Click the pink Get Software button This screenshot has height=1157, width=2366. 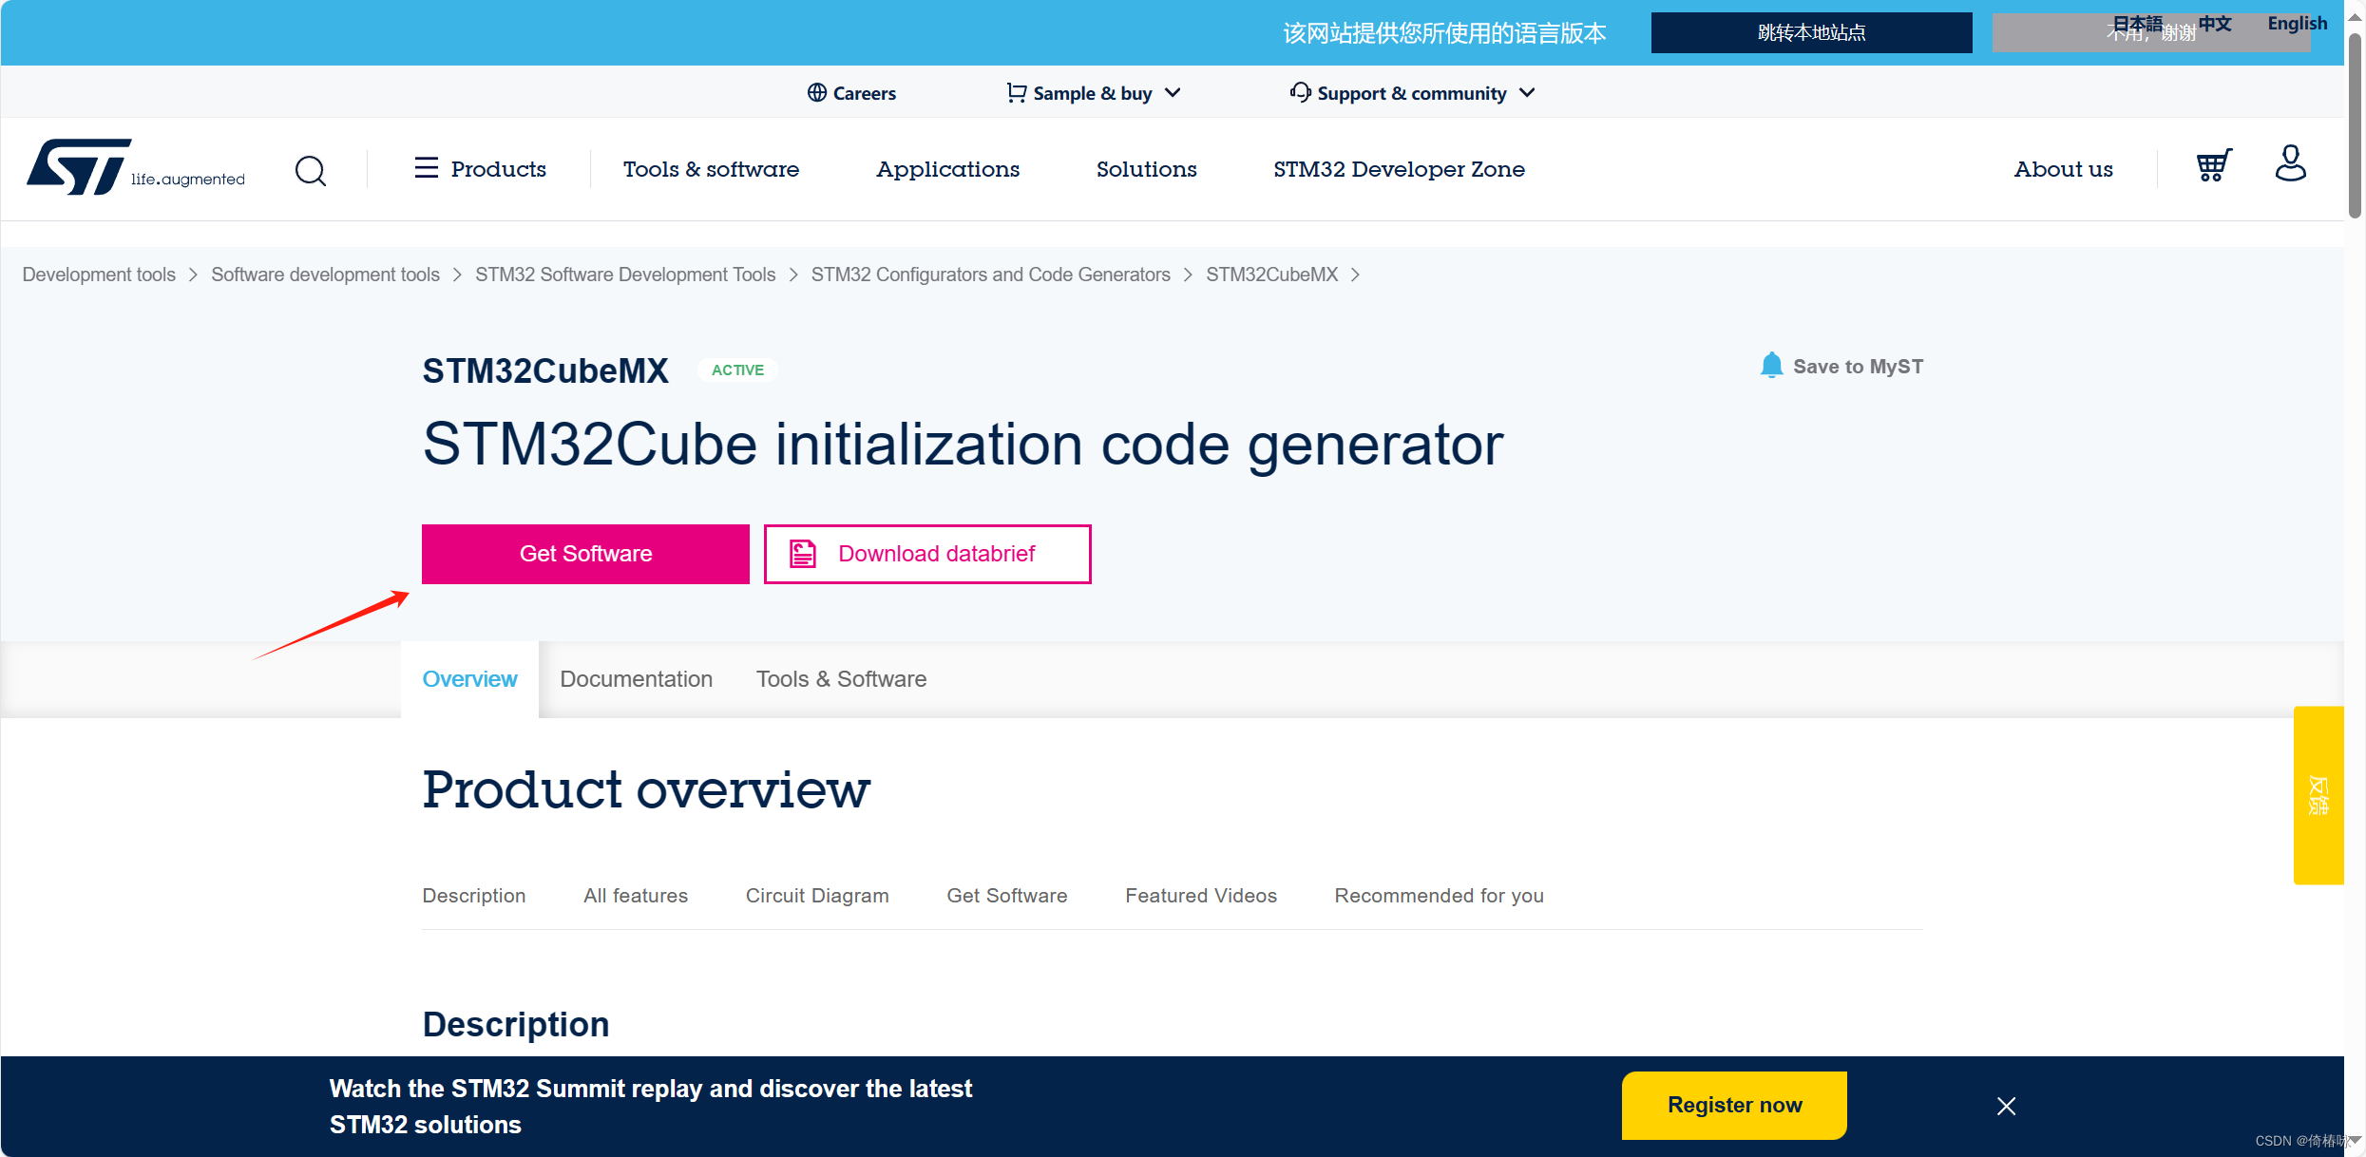(585, 554)
